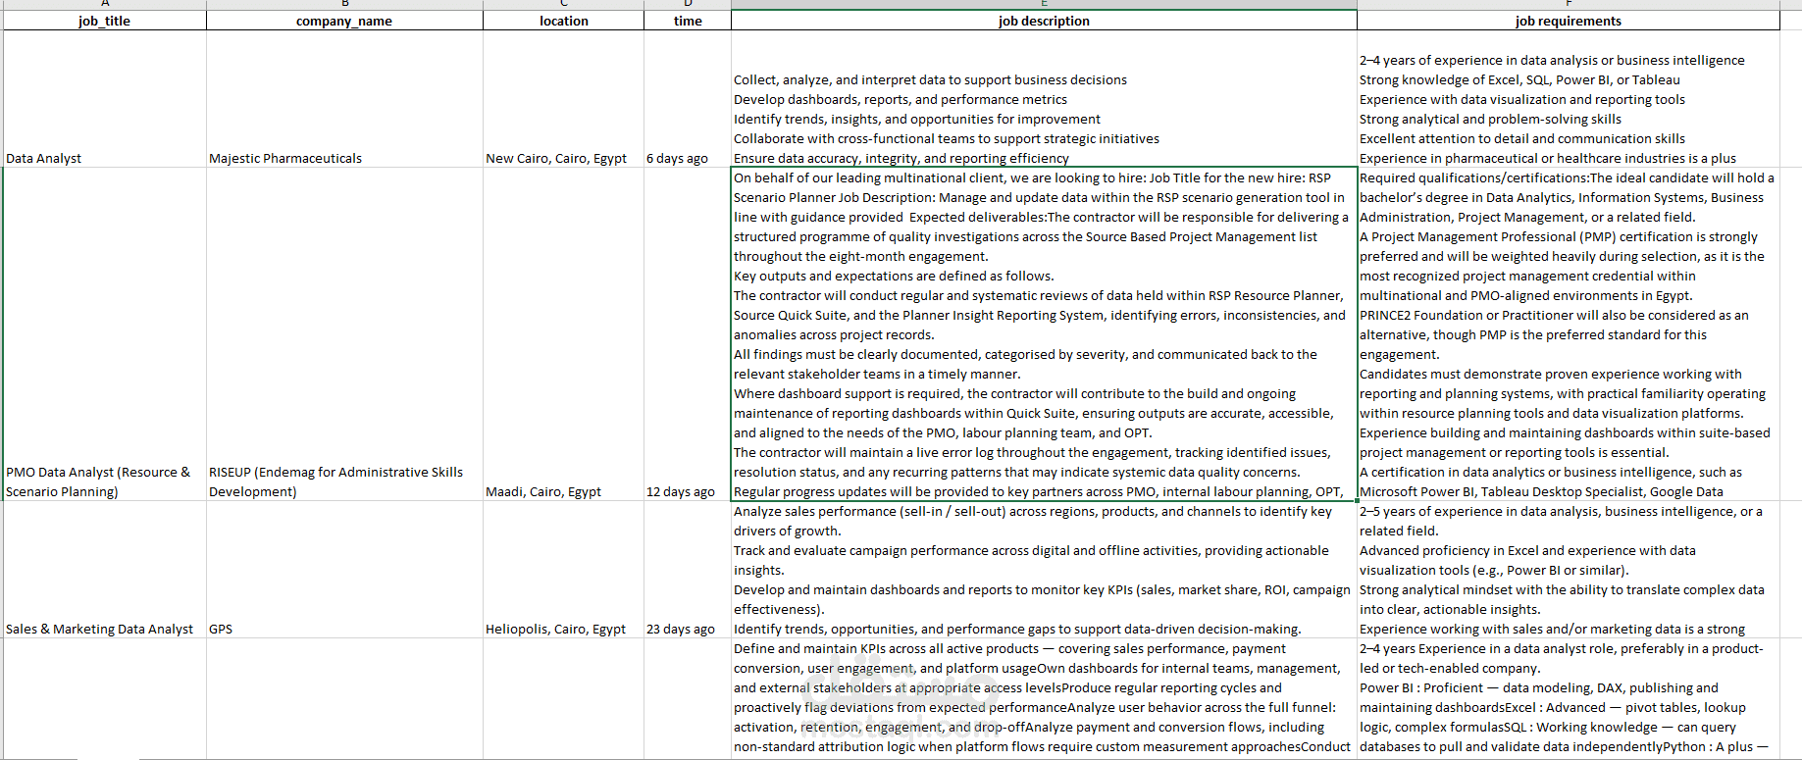This screenshot has width=1802, height=760.
Task: Click the 23 days ago cell
Action: (688, 570)
